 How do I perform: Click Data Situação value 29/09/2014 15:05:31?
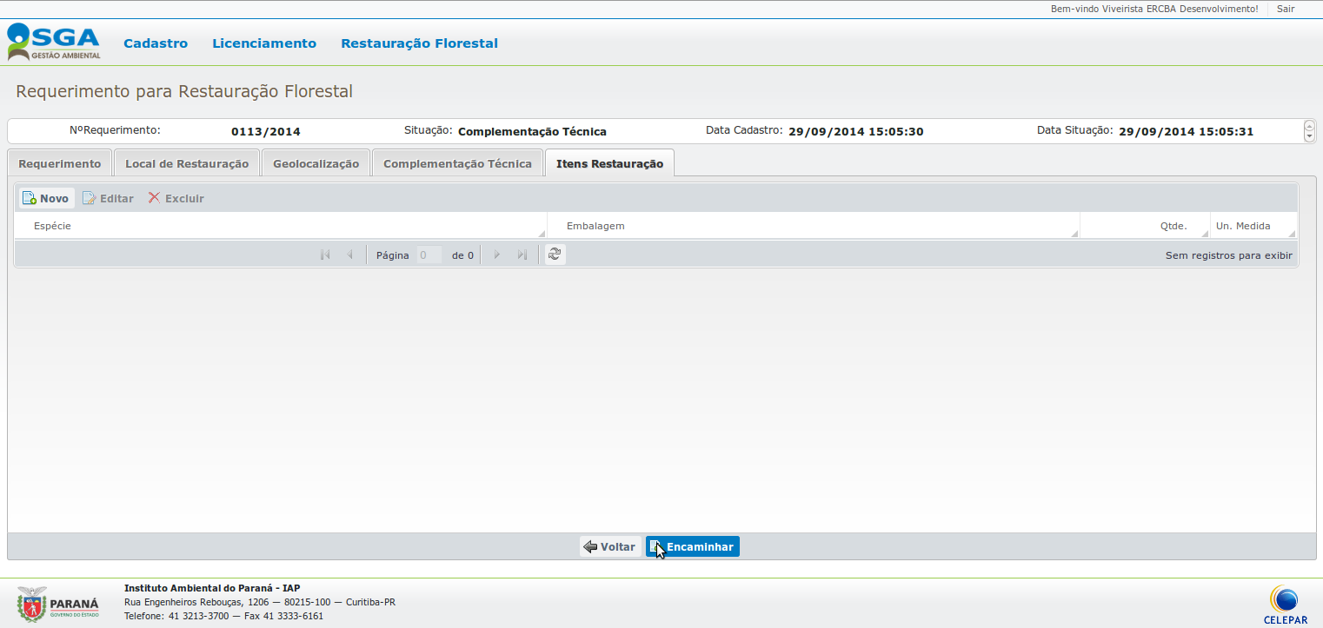(x=1187, y=132)
